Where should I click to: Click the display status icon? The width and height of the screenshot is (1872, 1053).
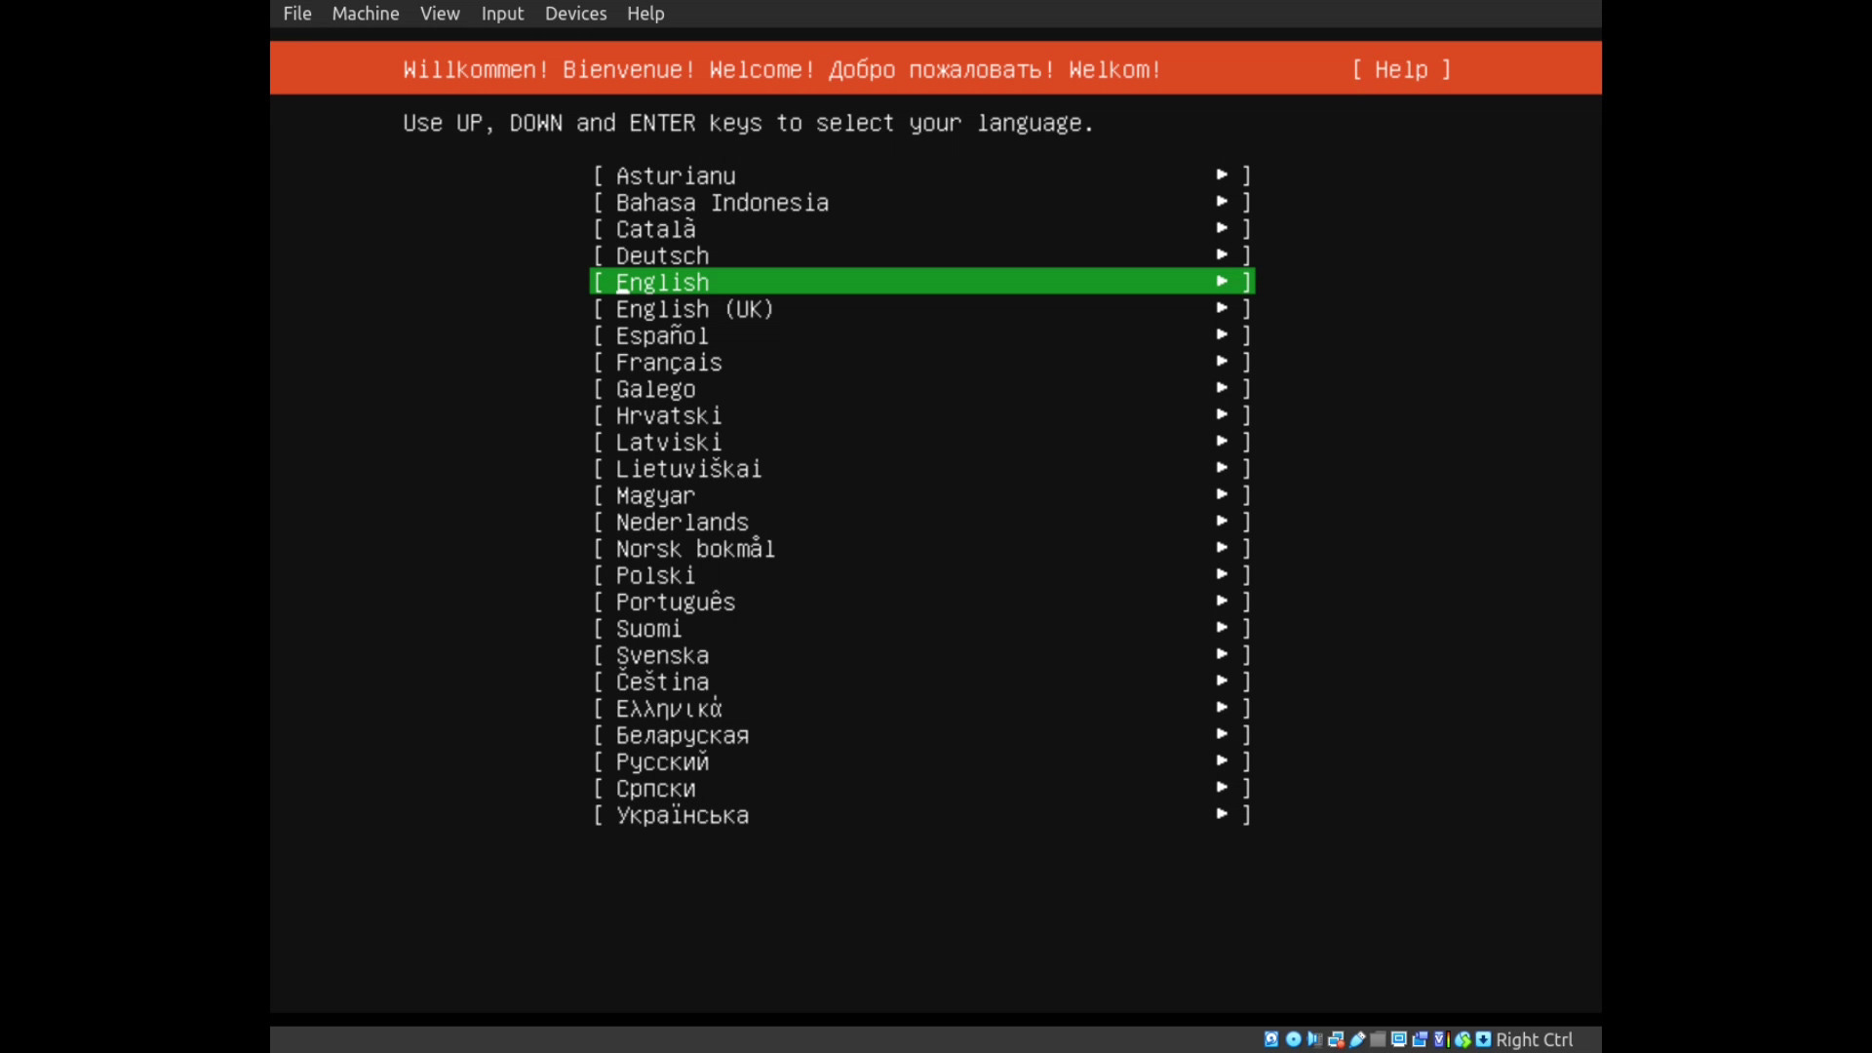tap(1399, 1039)
